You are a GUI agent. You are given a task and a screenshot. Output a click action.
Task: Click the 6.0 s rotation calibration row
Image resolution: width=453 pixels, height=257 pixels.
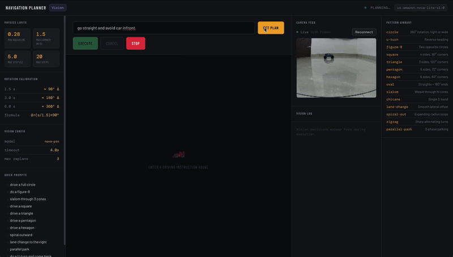(x=32, y=107)
